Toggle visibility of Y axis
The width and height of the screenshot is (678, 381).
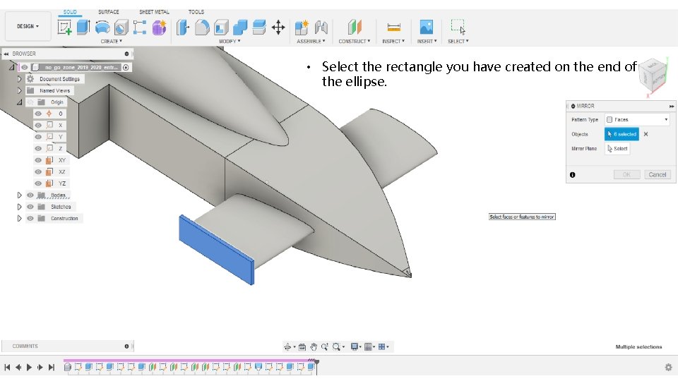[x=38, y=137]
